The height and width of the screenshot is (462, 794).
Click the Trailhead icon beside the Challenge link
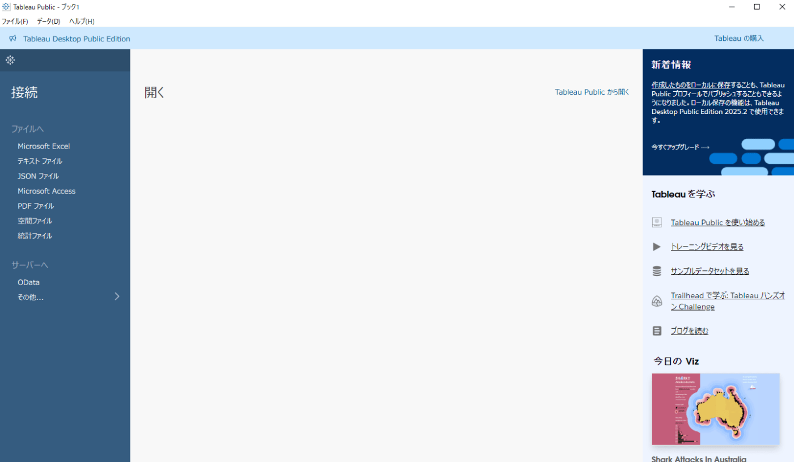pyautogui.click(x=657, y=301)
